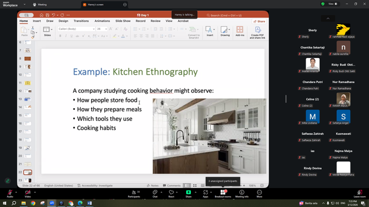The width and height of the screenshot is (369, 207).
Task: Click Accessibility: Investigate in status bar
Action: pos(95,185)
